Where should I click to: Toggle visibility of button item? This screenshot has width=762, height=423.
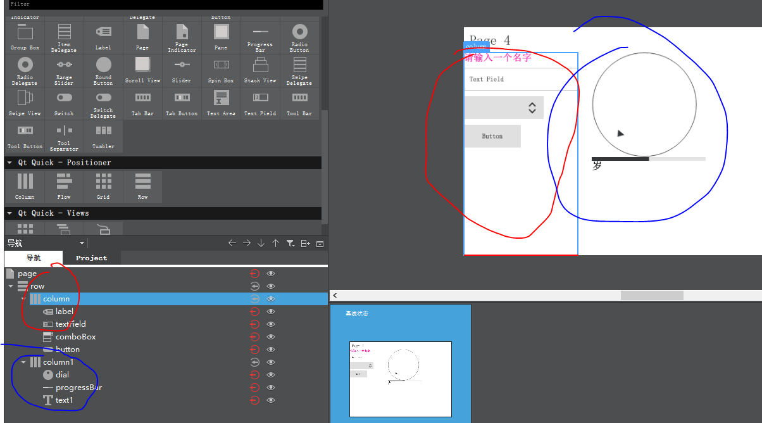point(271,350)
